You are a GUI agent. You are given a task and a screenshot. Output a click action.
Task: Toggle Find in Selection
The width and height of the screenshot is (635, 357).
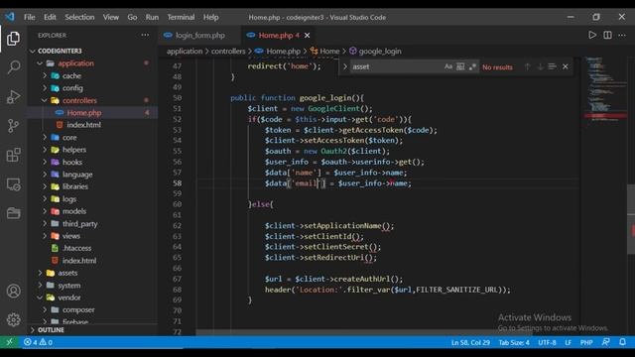pos(552,66)
